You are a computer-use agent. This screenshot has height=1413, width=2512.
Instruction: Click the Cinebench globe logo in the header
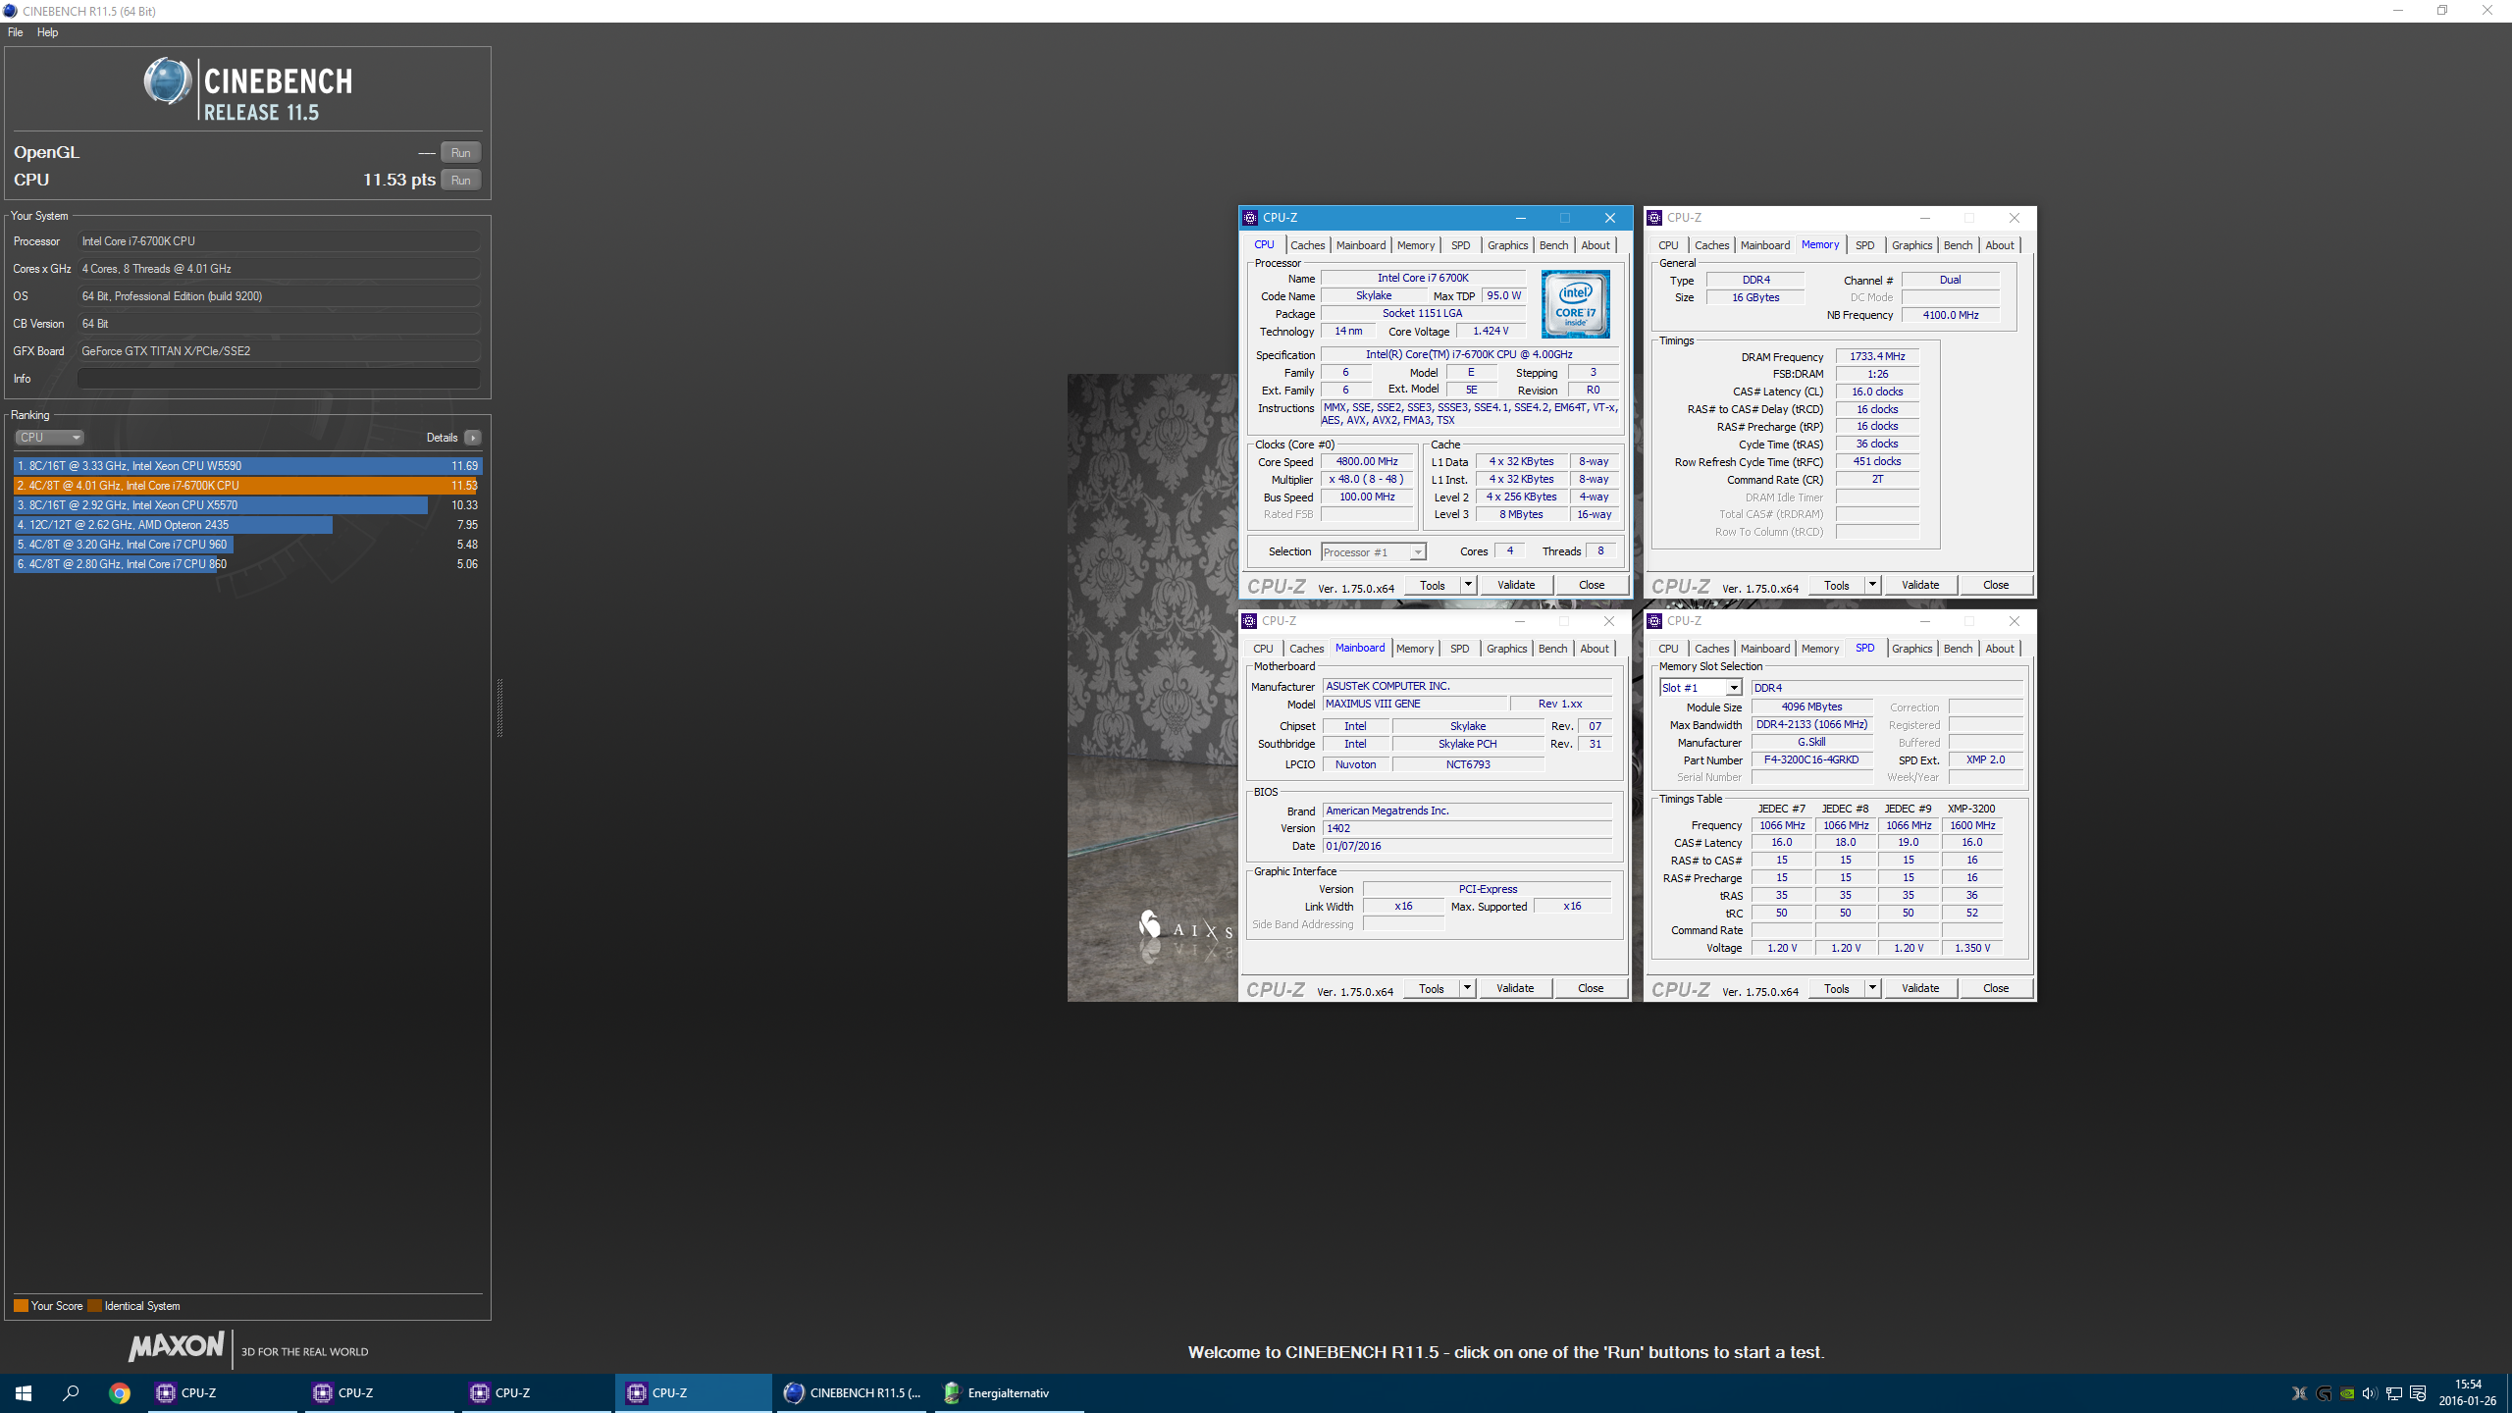(168, 81)
